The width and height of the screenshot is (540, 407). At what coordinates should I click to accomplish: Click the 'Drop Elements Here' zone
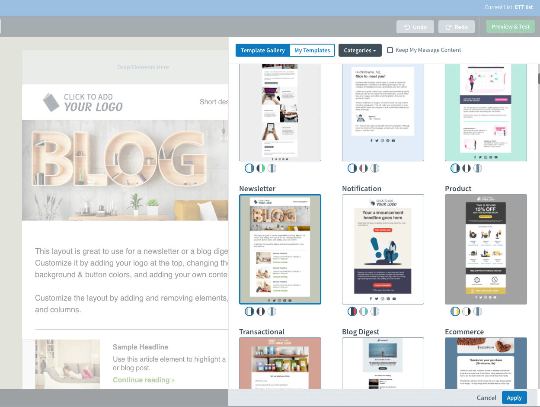pos(143,67)
